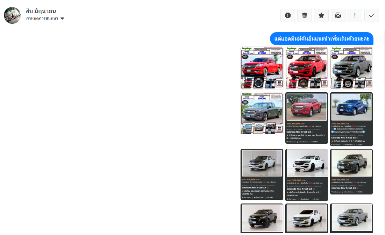Star this conversation for follow-up
This screenshot has height=235, width=385.
pos(321,15)
